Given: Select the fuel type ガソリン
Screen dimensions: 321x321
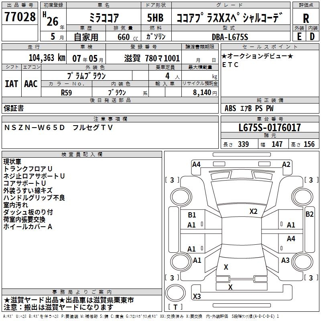Looking at the screenshot, I should tap(156, 37).
